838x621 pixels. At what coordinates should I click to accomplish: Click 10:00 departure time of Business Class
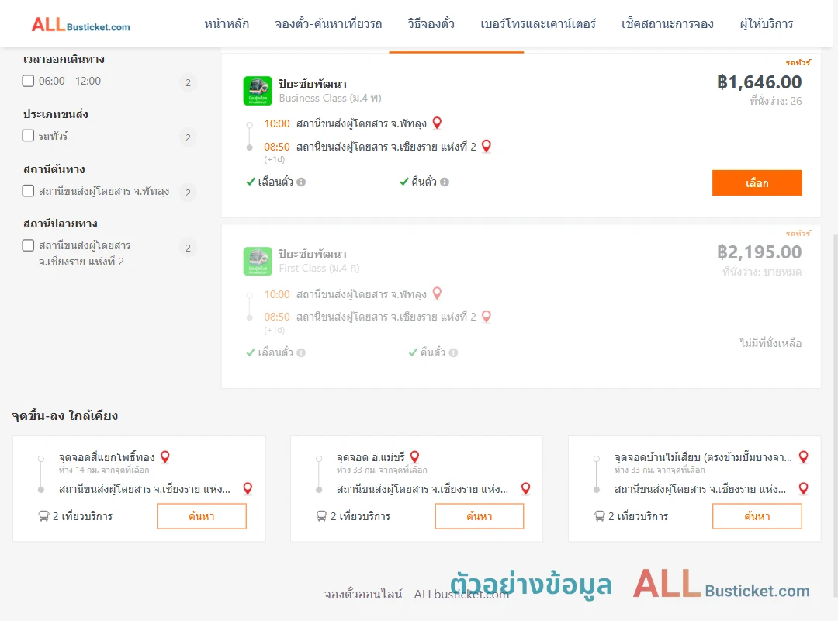click(277, 123)
